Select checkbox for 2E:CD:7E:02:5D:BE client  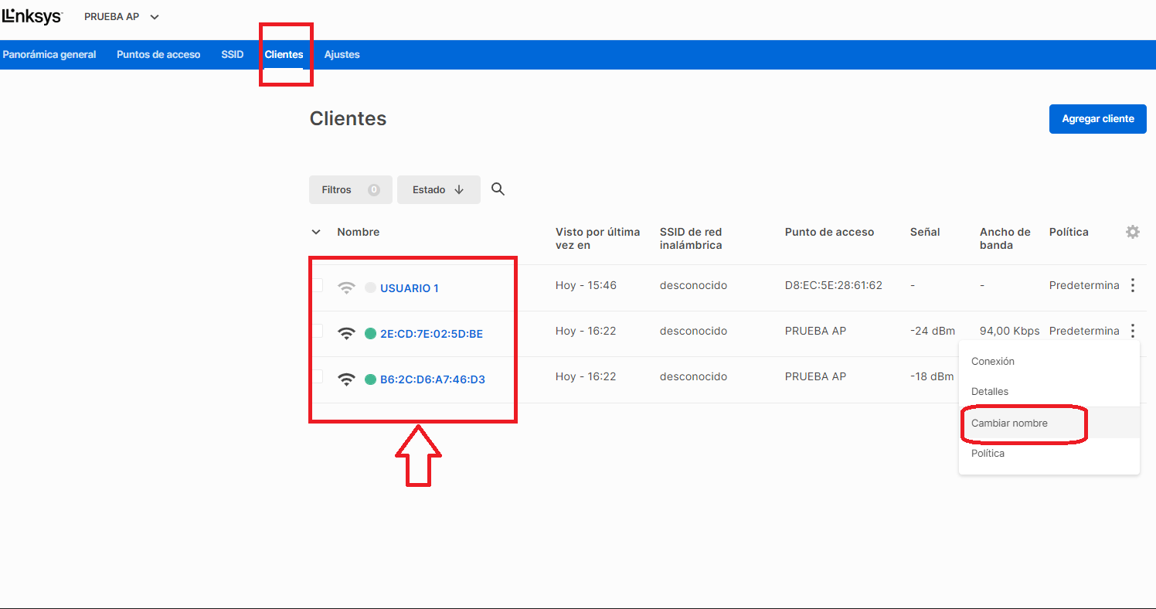tap(317, 332)
